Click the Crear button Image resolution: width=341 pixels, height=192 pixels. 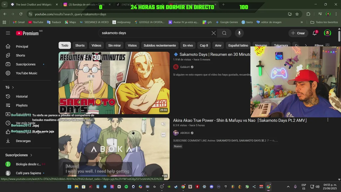pyautogui.click(x=298, y=33)
